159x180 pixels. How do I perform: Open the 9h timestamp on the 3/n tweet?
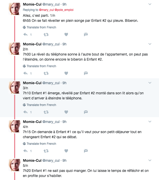pyautogui.click(x=64, y=83)
